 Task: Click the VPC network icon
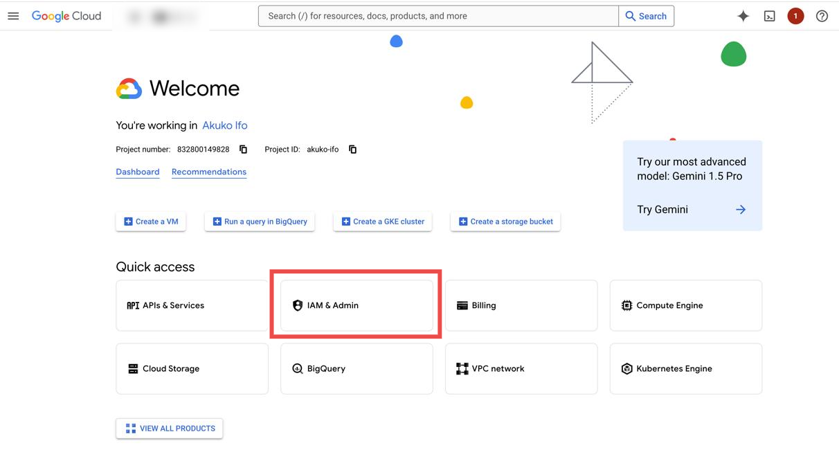tap(462, 368)
